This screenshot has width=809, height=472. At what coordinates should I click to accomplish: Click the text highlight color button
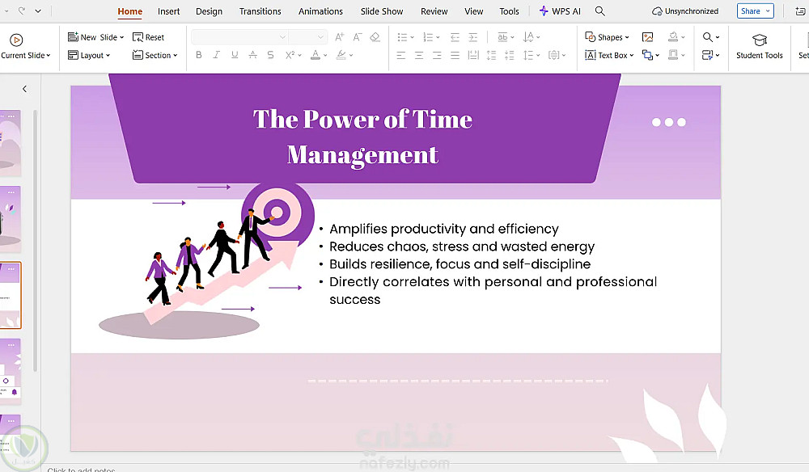click(341, 55)
